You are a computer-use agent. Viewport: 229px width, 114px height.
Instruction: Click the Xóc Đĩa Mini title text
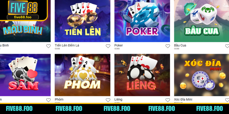point(183,99)
